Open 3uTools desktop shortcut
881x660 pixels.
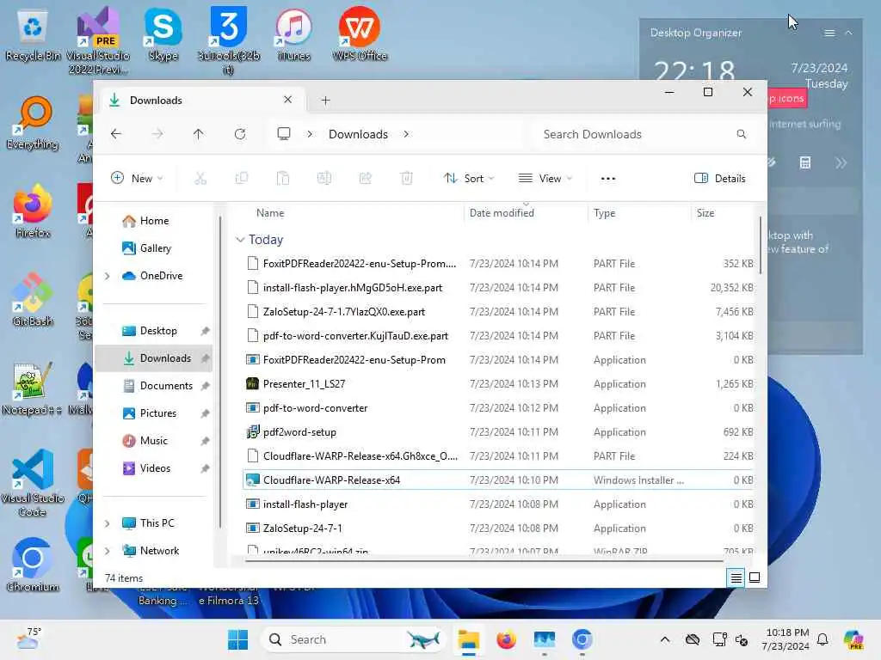pos(229,40)
